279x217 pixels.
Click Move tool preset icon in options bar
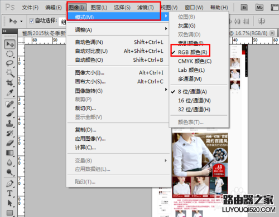[x=13, y=21]
